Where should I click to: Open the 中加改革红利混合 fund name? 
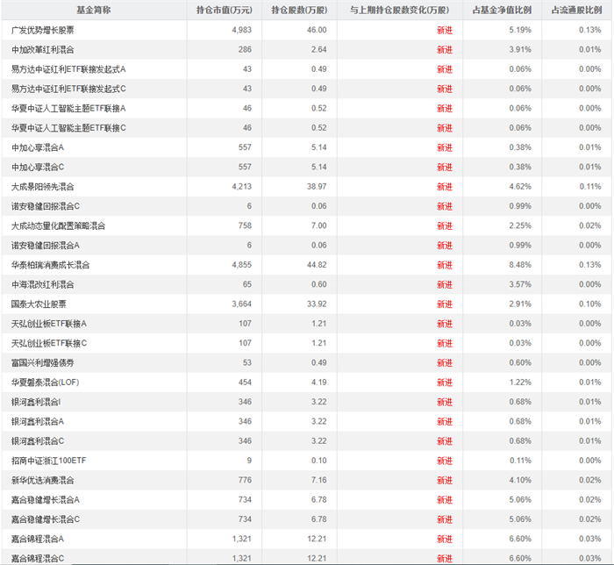(x=43, y=50)
